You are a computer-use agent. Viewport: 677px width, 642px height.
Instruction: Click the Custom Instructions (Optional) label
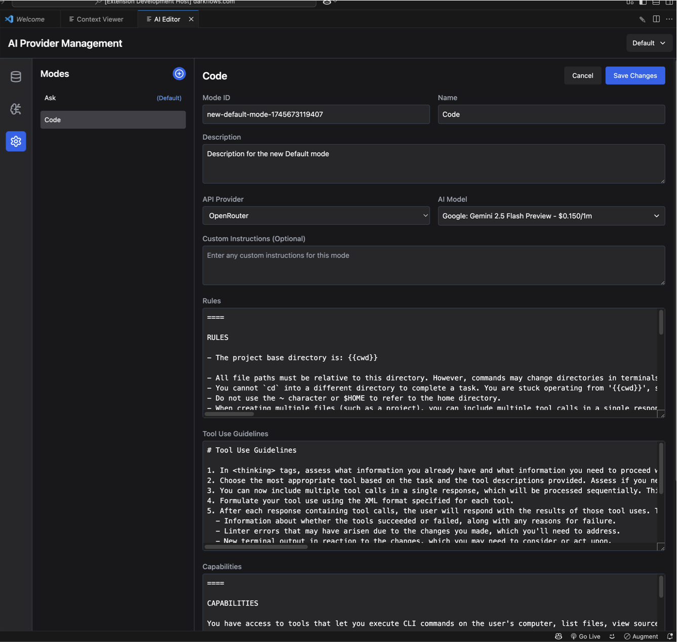[254, 239]
